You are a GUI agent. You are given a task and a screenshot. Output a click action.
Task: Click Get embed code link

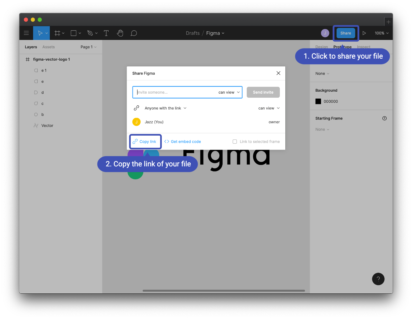183,142
